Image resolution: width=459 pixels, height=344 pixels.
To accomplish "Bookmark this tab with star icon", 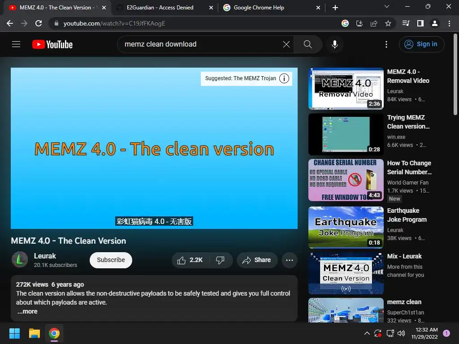I will pos(388,23).
